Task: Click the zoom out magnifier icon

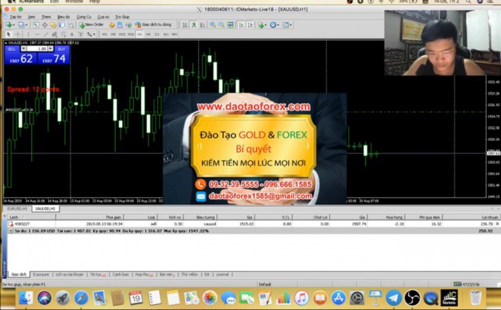Action: [221, 24]
